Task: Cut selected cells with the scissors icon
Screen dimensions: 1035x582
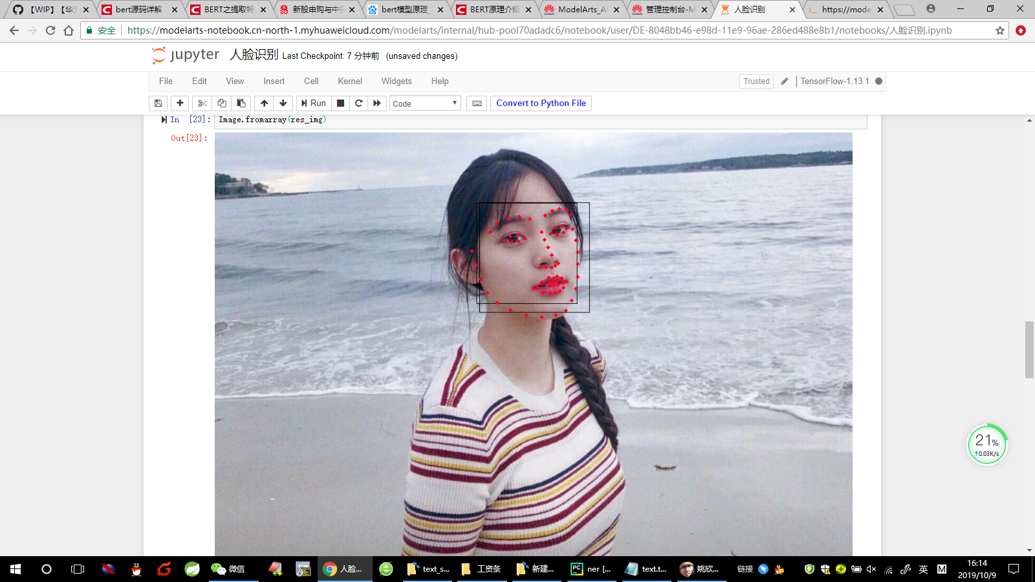Action: click(x=202, y=103)
